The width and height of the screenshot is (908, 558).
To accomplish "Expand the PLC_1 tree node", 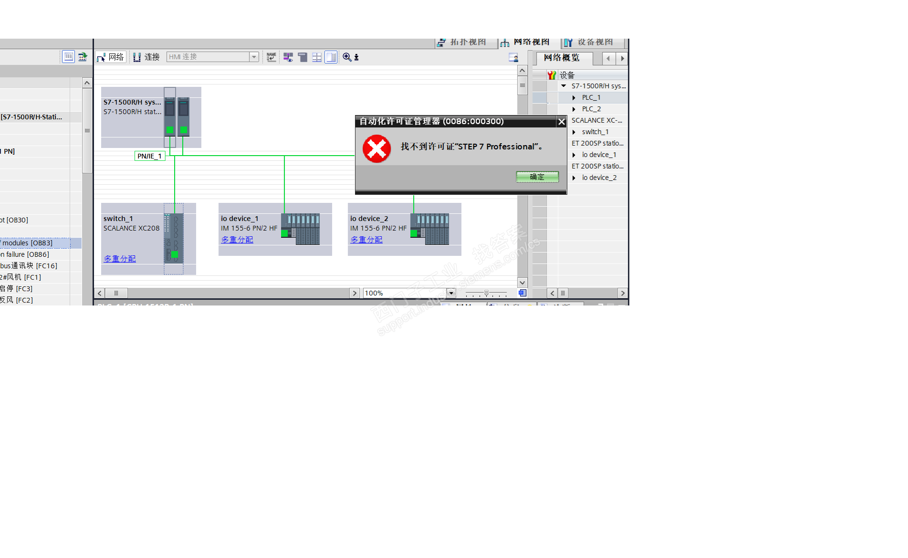I will tap(574, 98).
